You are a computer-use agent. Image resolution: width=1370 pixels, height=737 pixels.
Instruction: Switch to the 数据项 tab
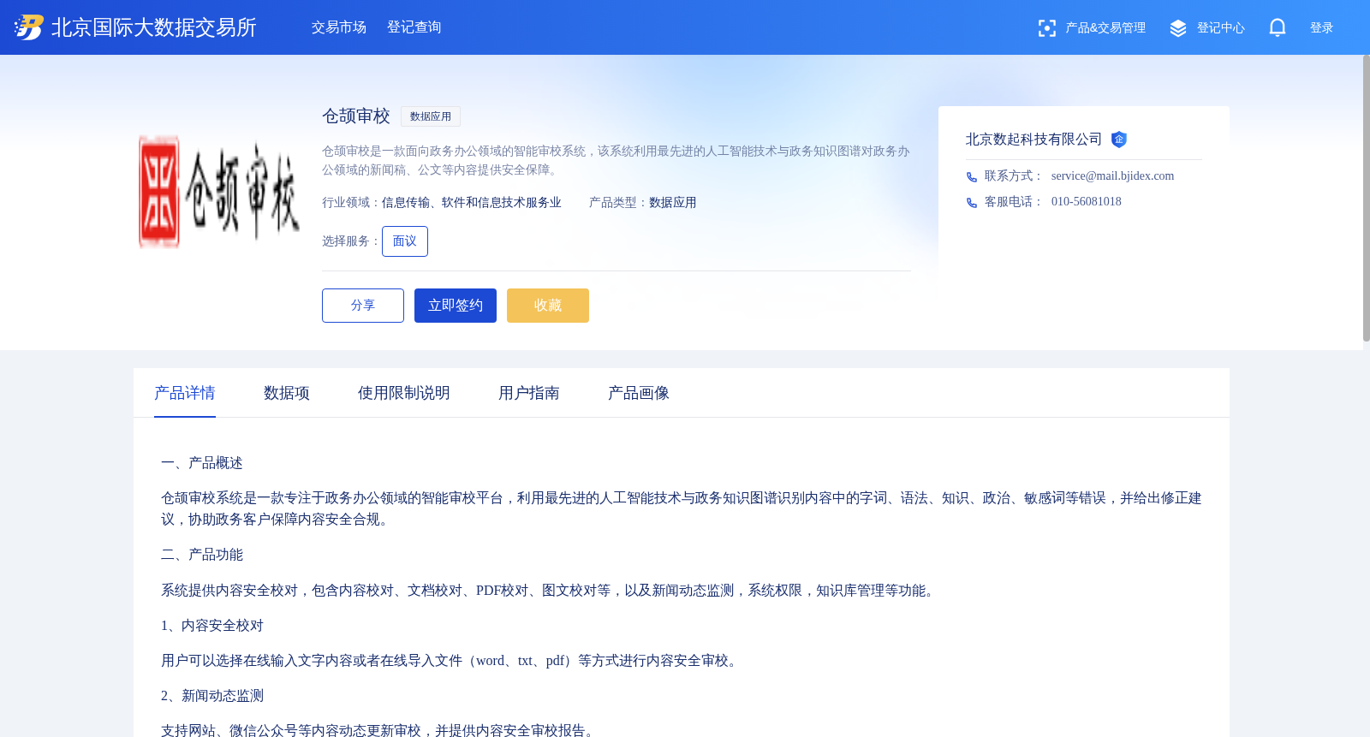(287, 393)
